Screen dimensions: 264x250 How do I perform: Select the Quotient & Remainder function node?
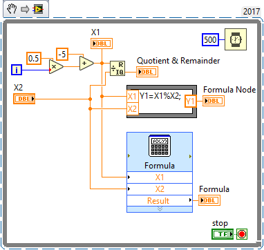click(117, 68)
